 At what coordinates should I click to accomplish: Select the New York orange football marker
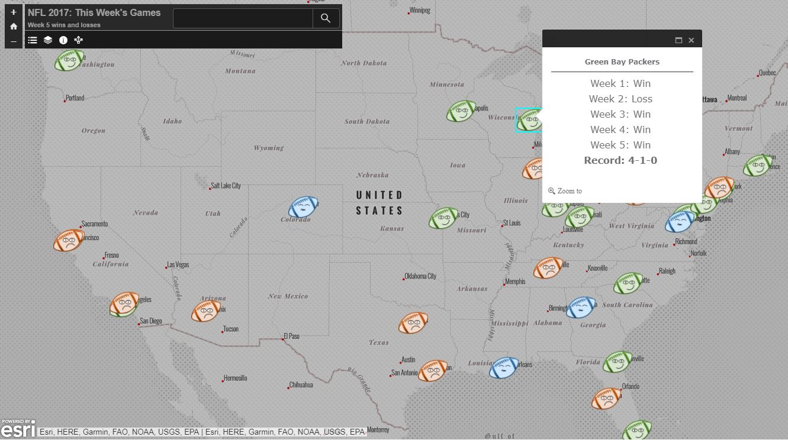(x=719, y=188)
